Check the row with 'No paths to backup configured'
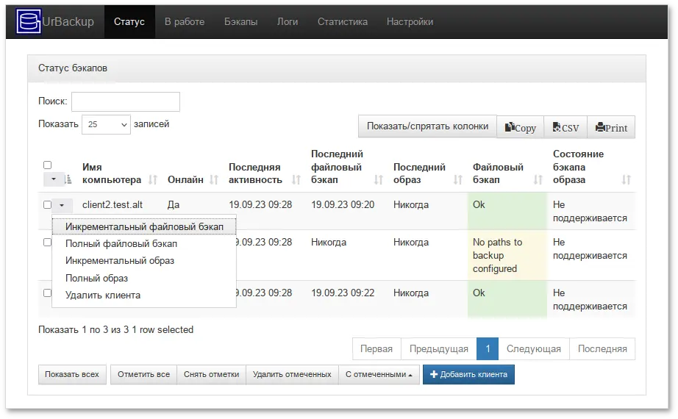678x419 pixels. click(x=48, y=242)
